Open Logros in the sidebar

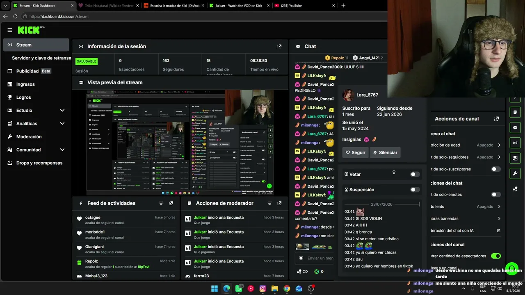pos(36,98)
